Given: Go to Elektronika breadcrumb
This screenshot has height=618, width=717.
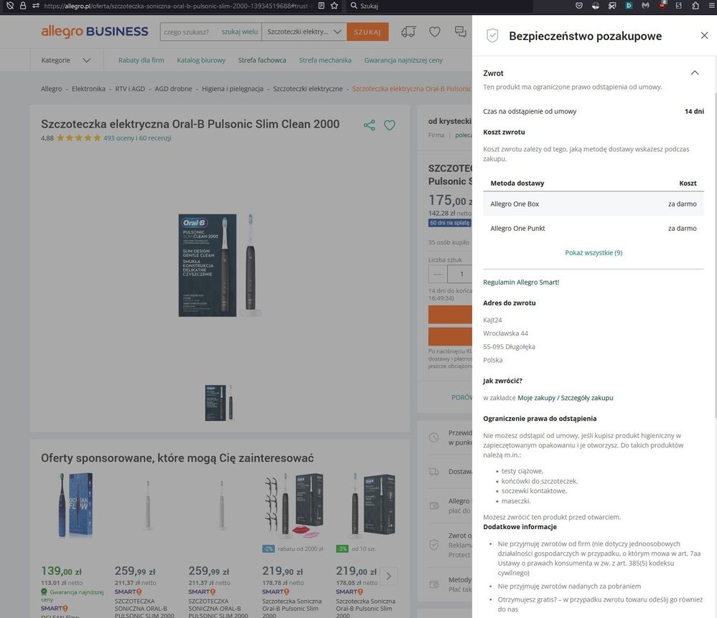Looking at the screenshot, I should (x=88, y=89).
